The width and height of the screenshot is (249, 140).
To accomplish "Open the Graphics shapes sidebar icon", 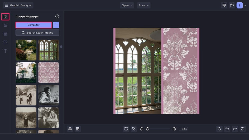I will click(x=5, y=42).
